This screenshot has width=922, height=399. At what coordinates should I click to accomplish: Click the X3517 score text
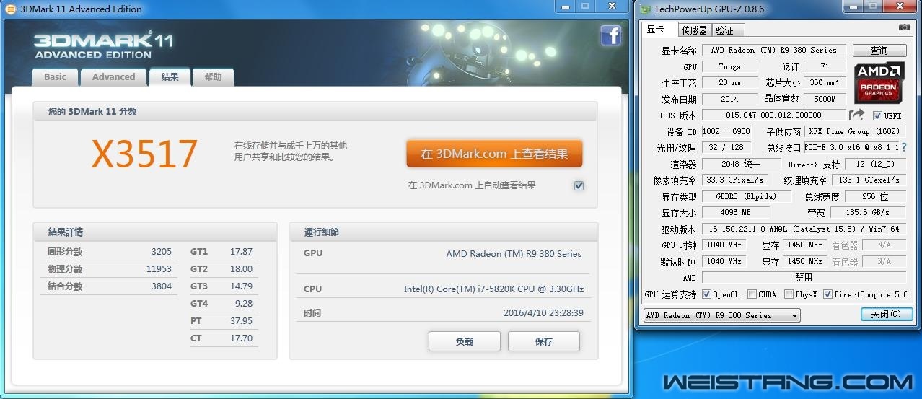tap(144, 153)
